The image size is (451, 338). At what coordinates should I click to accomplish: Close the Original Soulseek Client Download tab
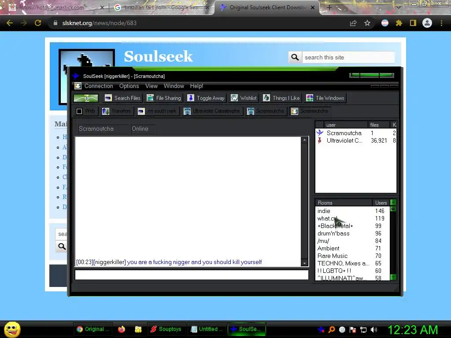coord(313,7)
